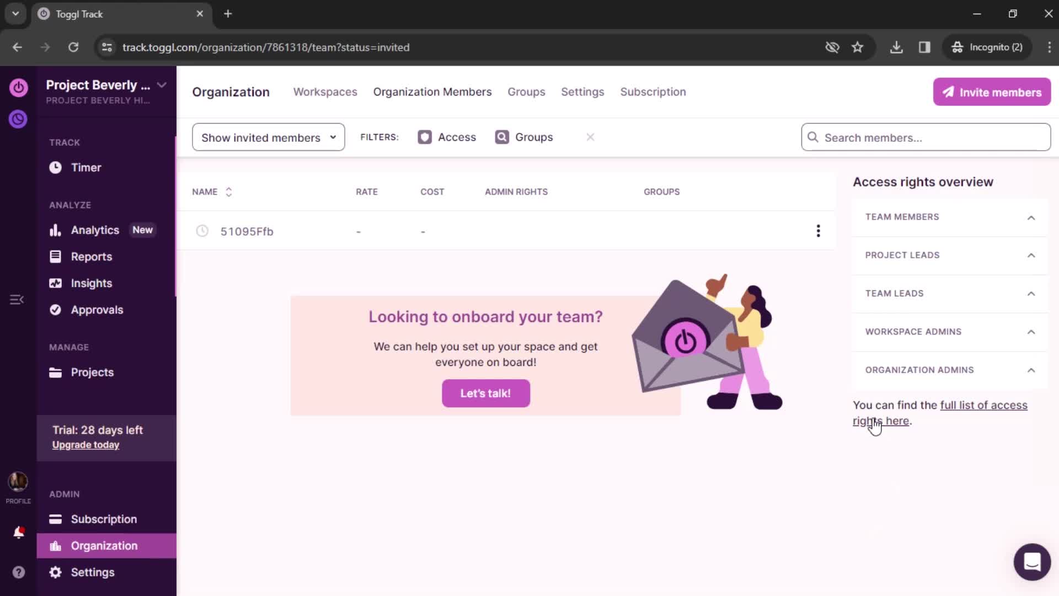Image resolution: width=1059 pixels, height=596 pixels.
Task: Click Invite members button
Action: [x=991, y=92]
